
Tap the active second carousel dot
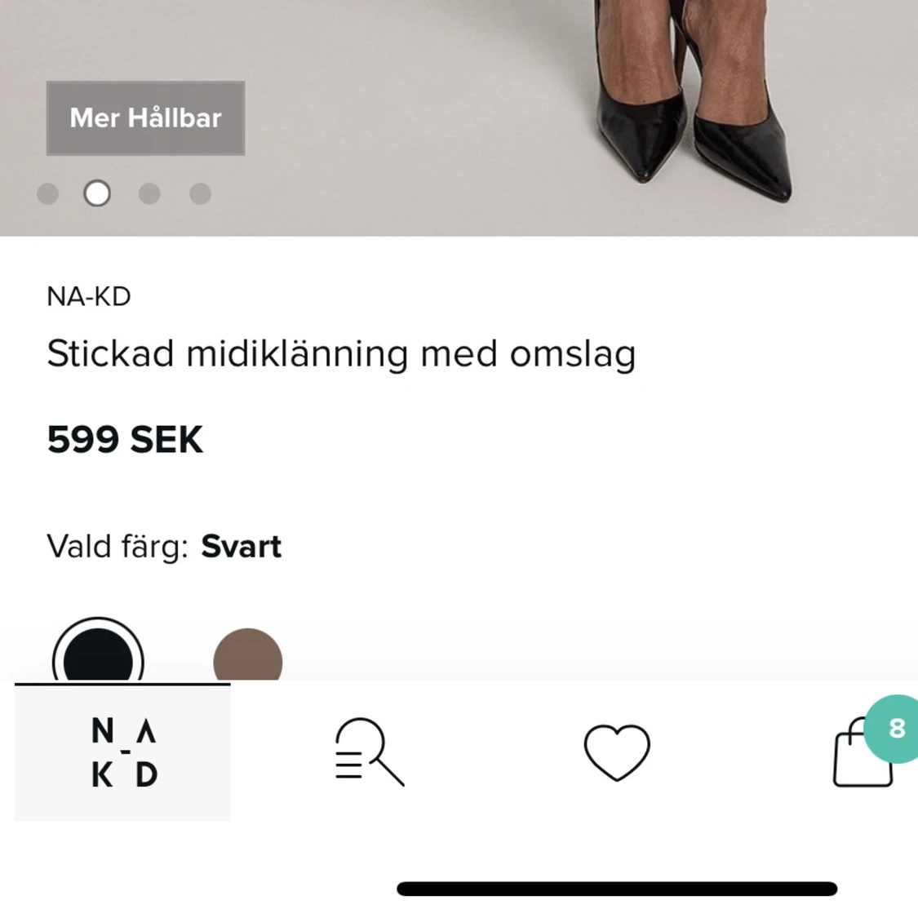(x=97, y=193)
